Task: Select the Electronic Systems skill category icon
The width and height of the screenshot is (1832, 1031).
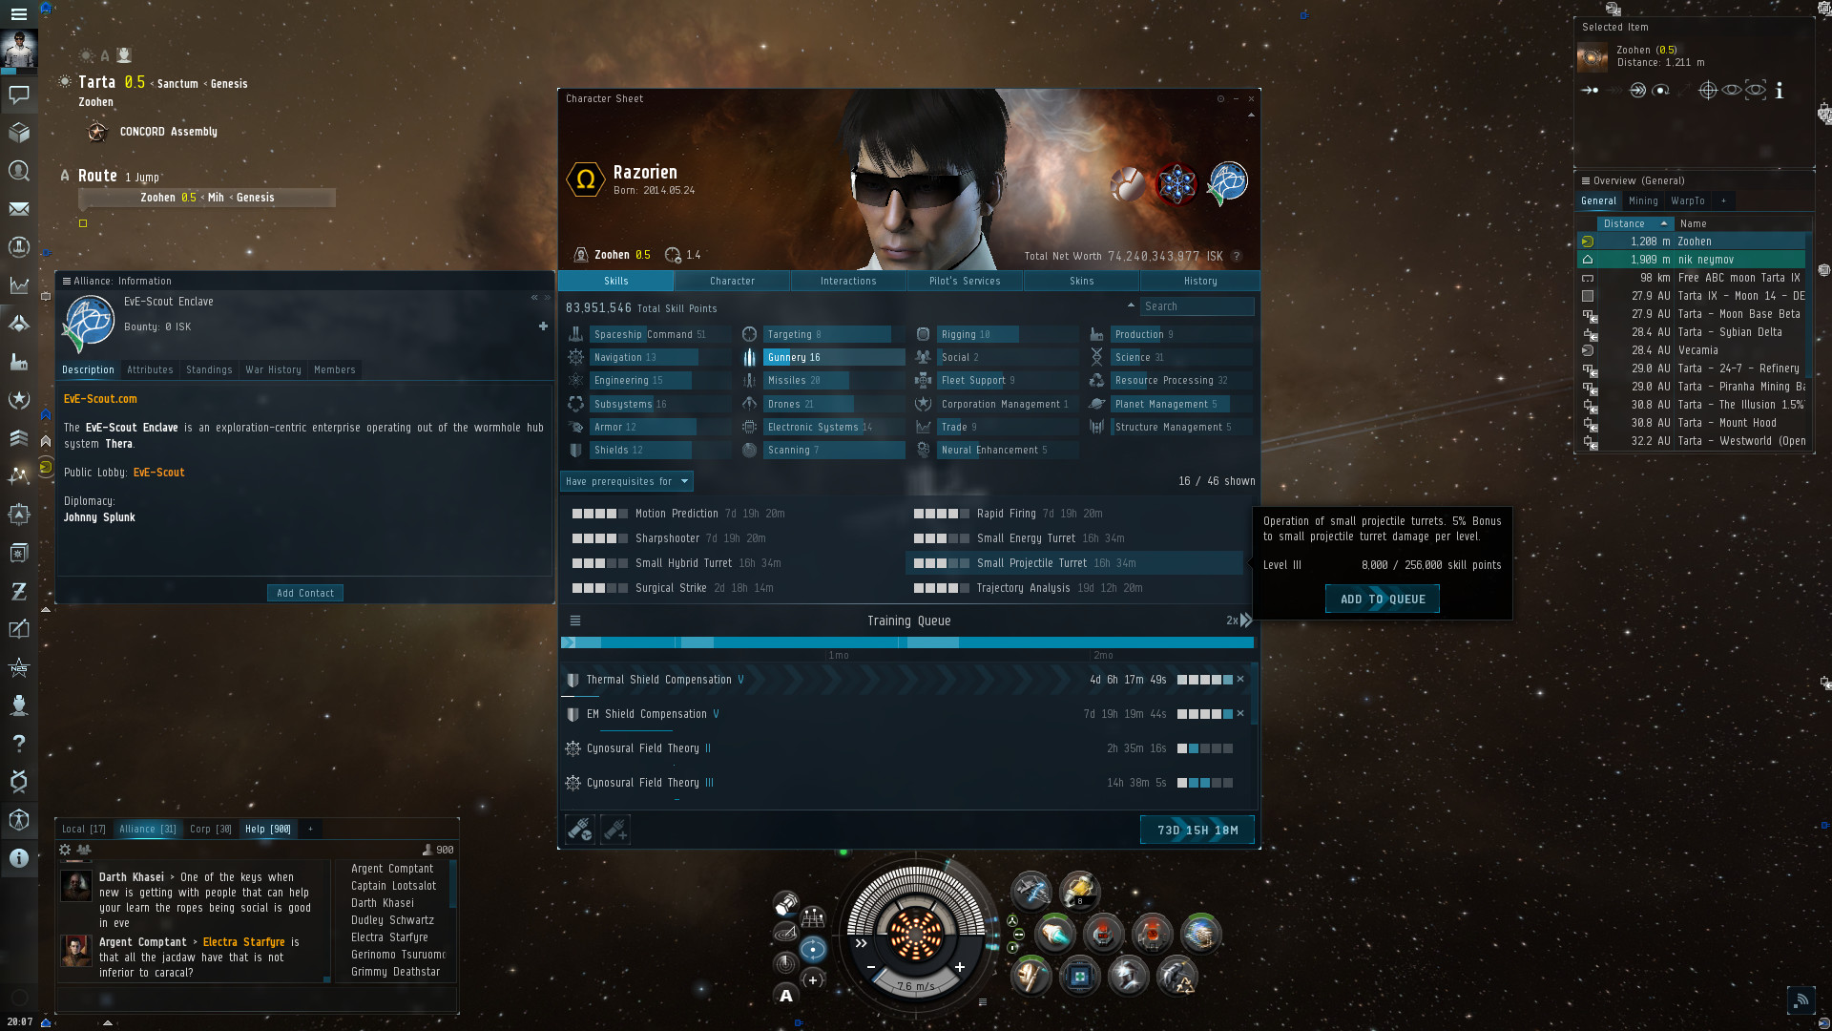Action: [x=751, y=427]
